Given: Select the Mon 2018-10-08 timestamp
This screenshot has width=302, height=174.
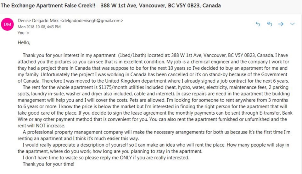Looking at the screenshot, I should coord(39,27).
